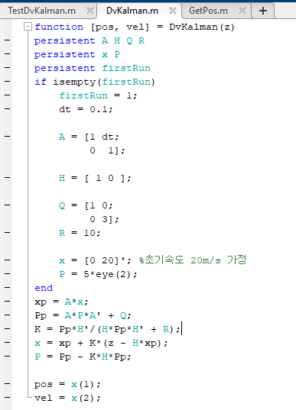Set breakpoint on the 'K = Pp*H'' line

(x=8, y=328)
